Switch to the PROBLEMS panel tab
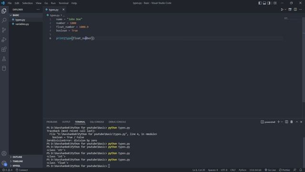The image size is (305, 172). click(52, 122)
